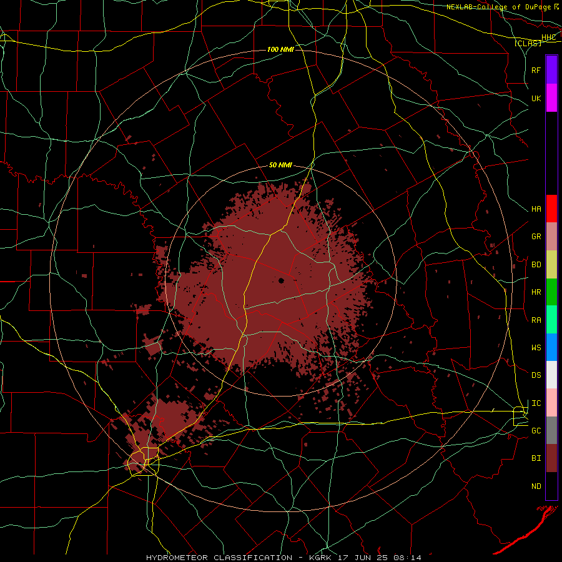Click the ND legend label
The image size is (562, 562).
[x=536, y=486]
